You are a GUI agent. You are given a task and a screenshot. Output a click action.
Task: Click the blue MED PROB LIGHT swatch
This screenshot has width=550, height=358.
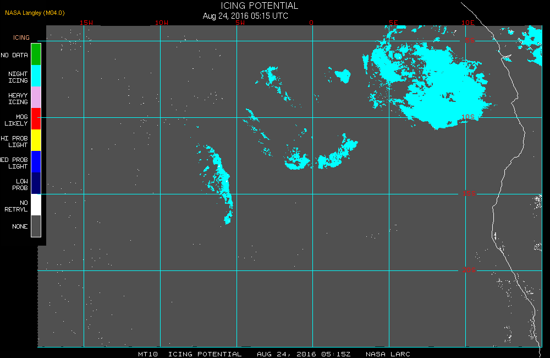(x=36, y=161)
